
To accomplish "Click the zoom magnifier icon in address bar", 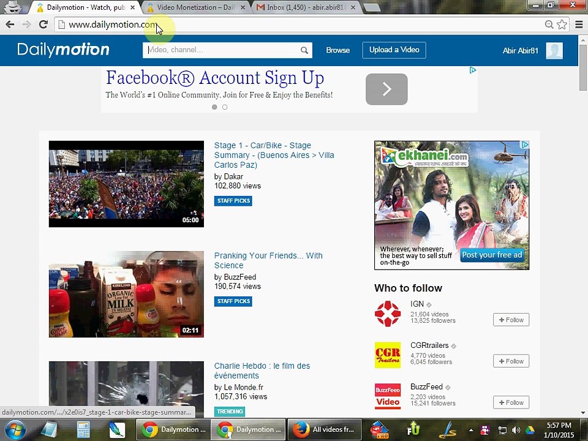I will pos(549,24).
